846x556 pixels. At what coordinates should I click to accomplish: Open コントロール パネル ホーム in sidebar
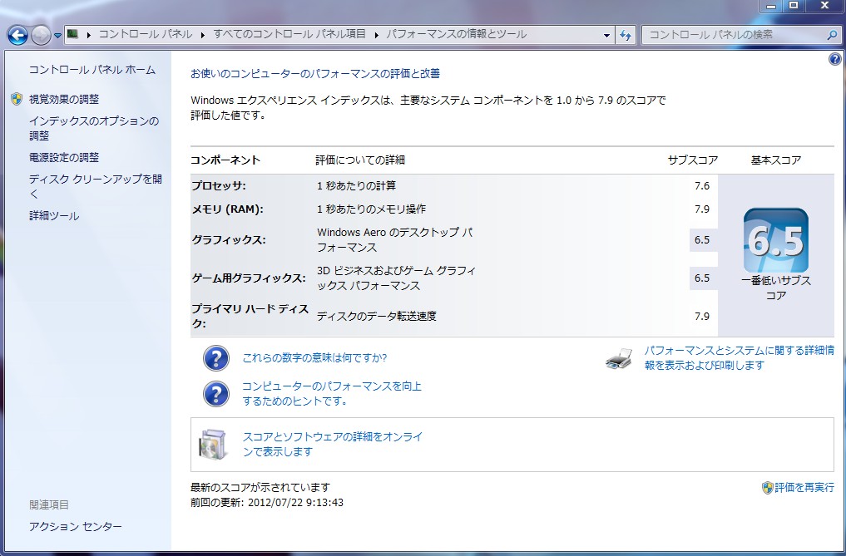coord(92,70)
